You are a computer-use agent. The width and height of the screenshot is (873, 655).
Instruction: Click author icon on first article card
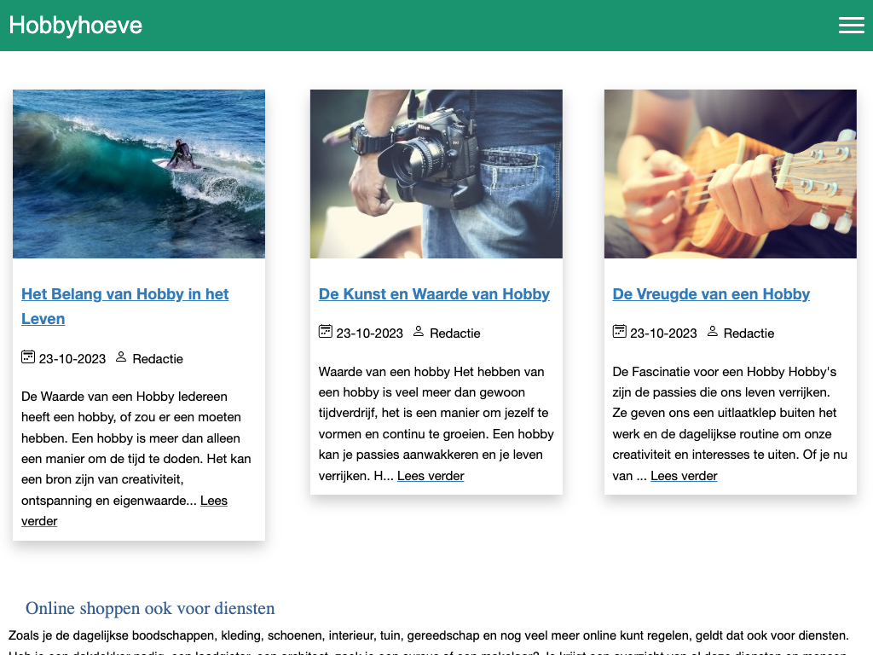(x=121, y=357)
